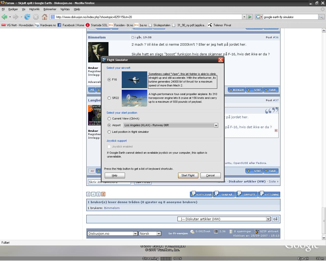Reload the page with the refresh icon
Viewport: 326px width, 261px height.
click(27, 17)
